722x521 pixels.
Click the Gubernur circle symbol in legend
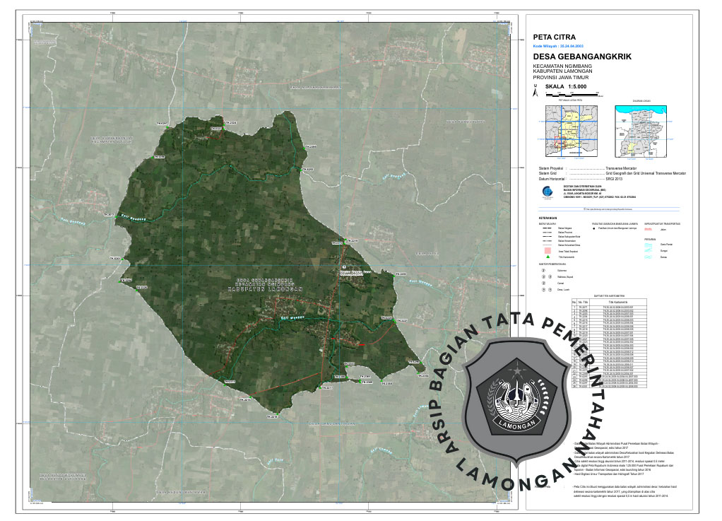(543, 269)
